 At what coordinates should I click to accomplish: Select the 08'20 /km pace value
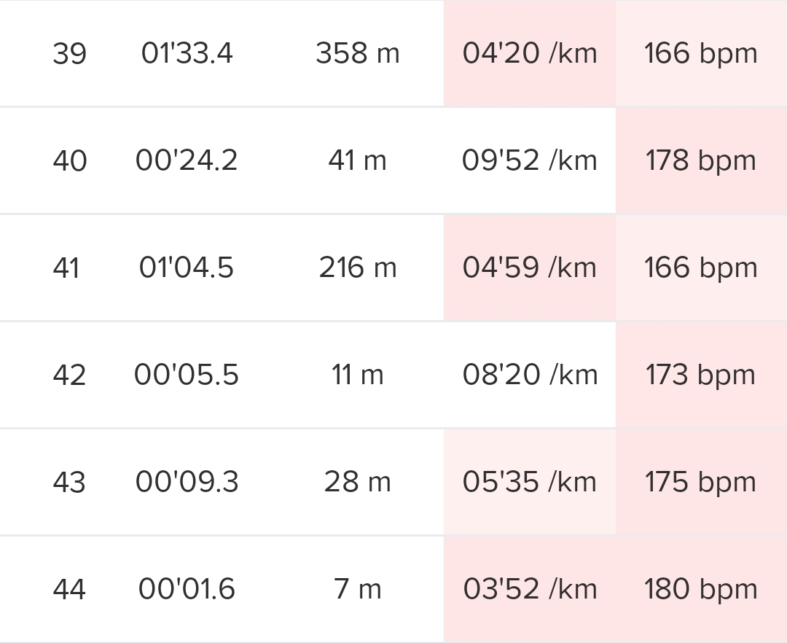[x=530, y=375]
